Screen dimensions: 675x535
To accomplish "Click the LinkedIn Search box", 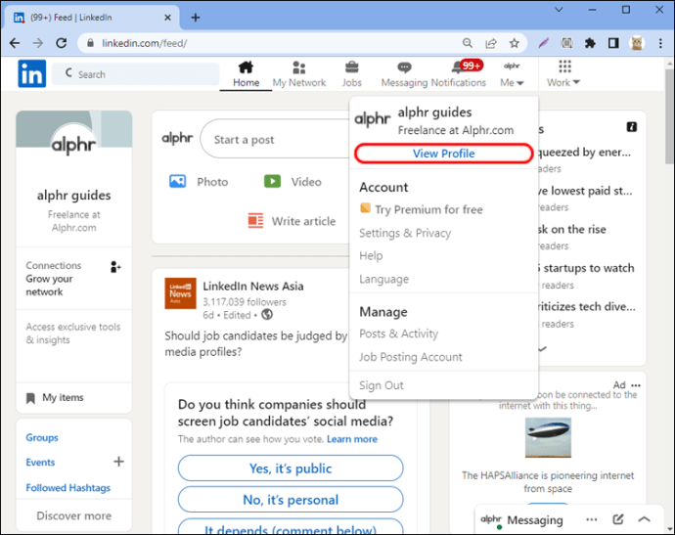I will 136,74.
